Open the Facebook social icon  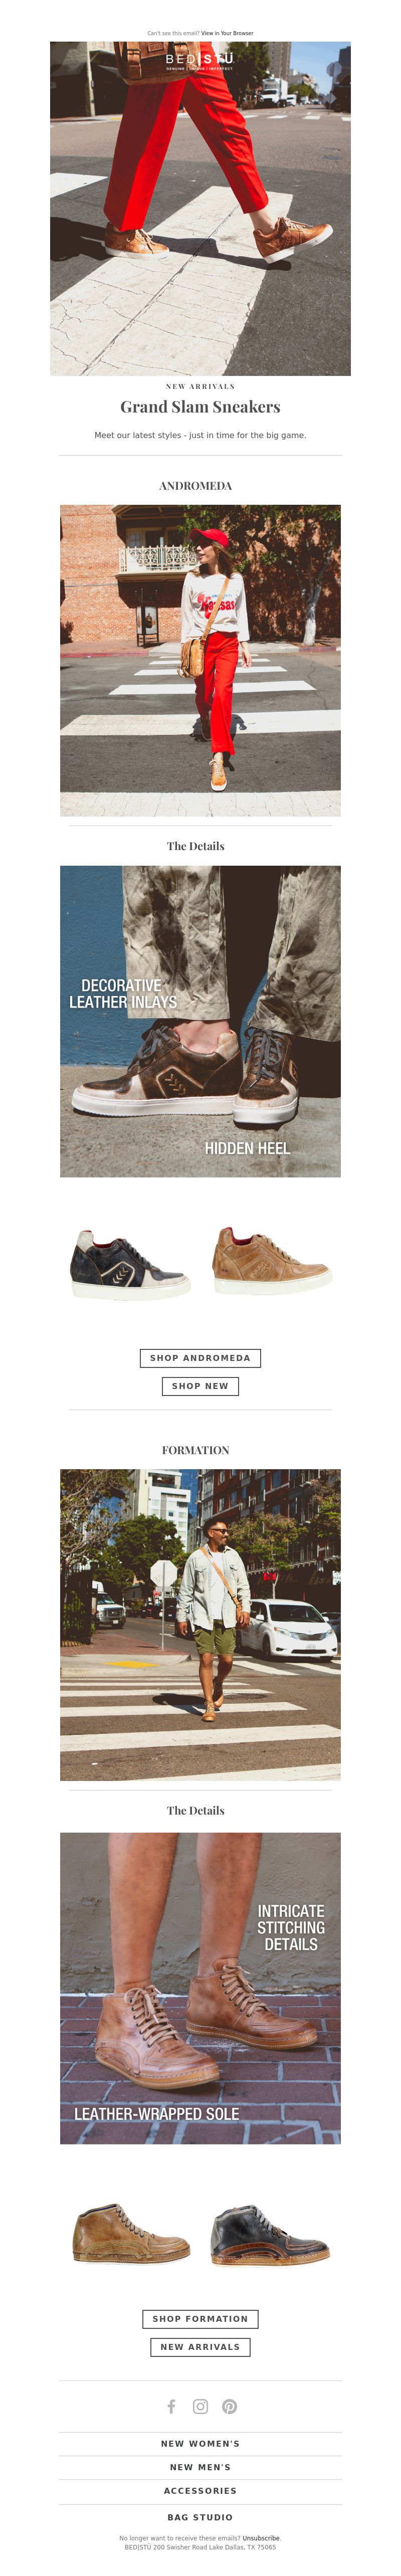[171, 2406]
